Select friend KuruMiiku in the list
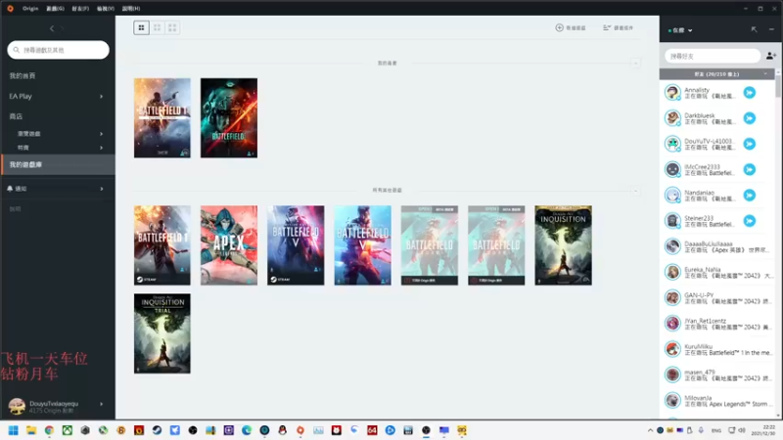This screenshot has width=783, height=440. tap(717, 349)
